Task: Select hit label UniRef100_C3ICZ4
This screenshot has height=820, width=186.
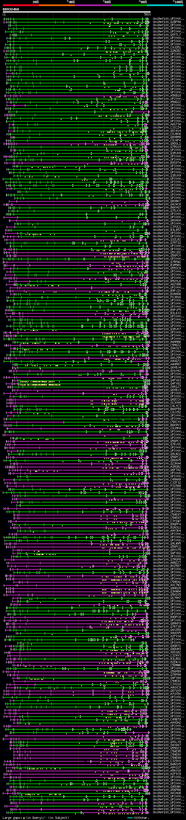Action: coord(167,127)
